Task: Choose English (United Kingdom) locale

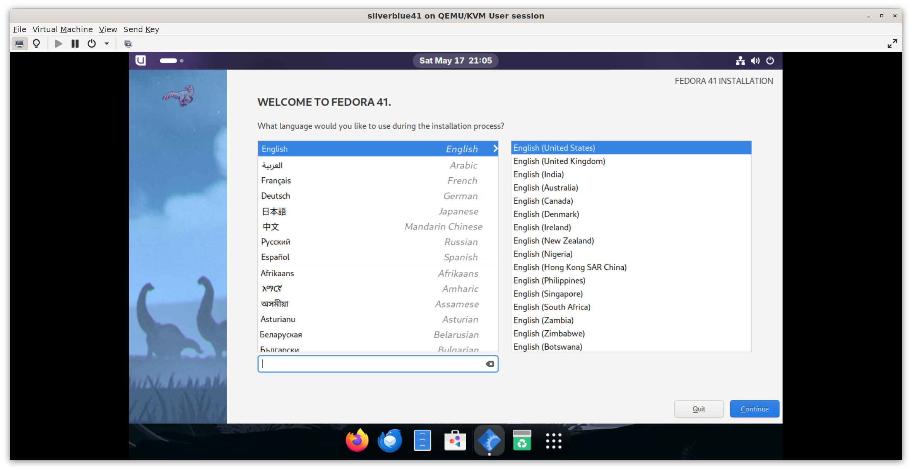Action: click(x=559, y=161)
